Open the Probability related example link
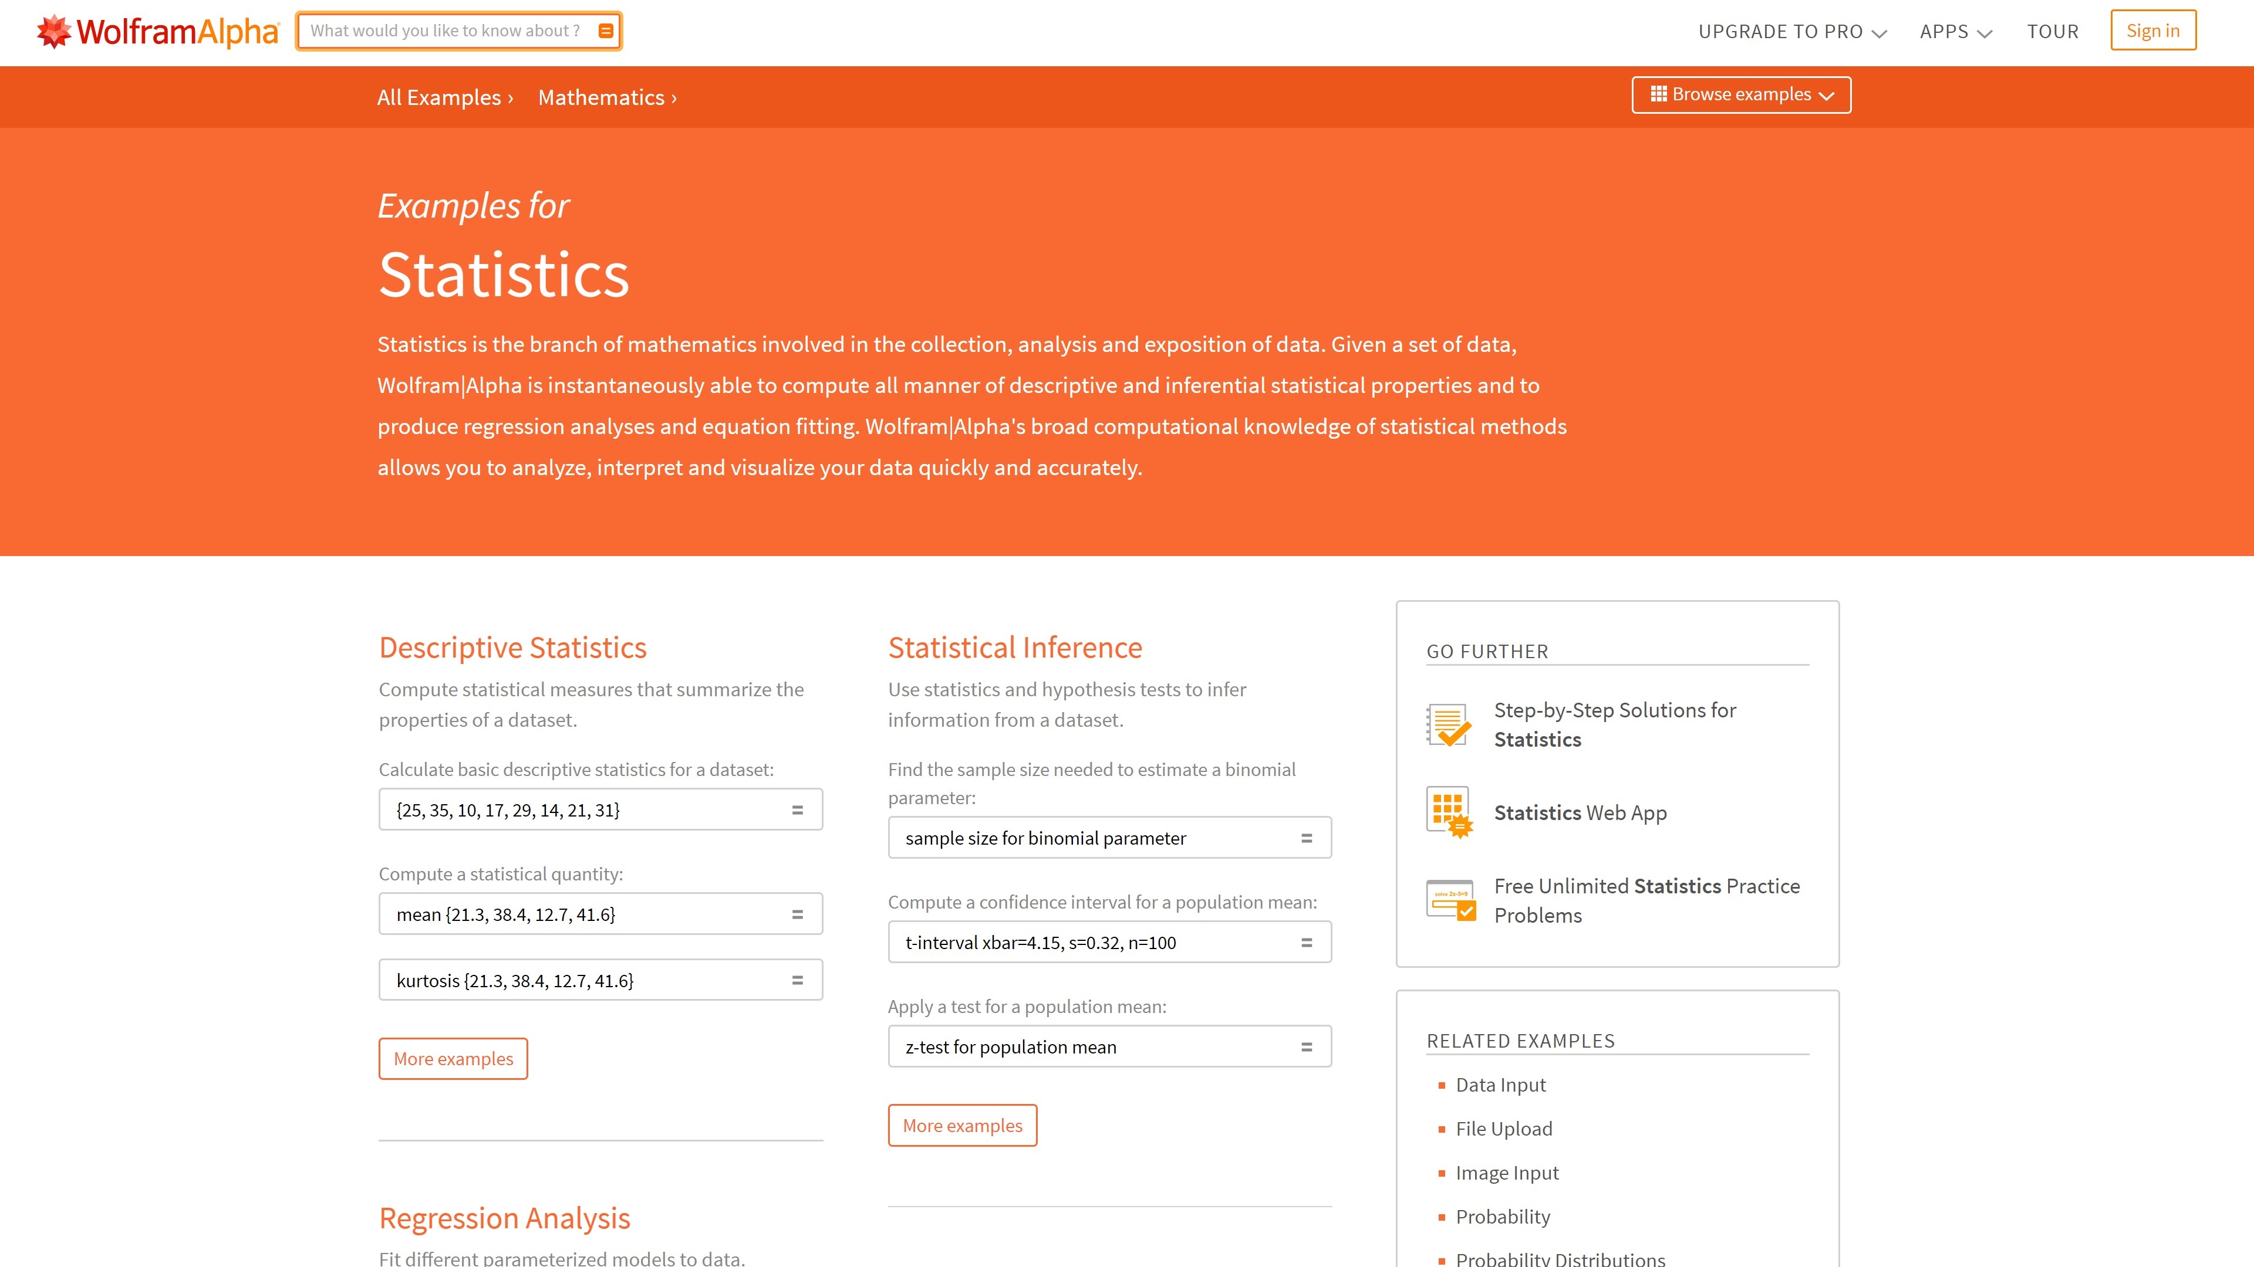2254x1267 pixels. pyautogui.click(x=1503, y=1217)
